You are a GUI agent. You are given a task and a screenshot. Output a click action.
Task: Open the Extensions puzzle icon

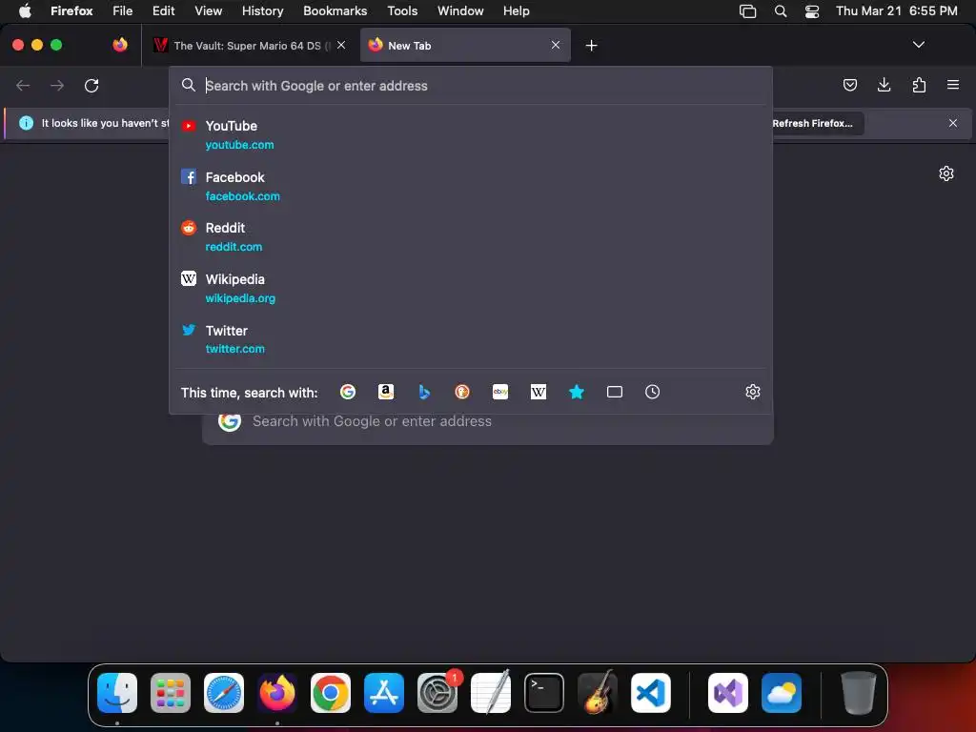click(919, 85)
